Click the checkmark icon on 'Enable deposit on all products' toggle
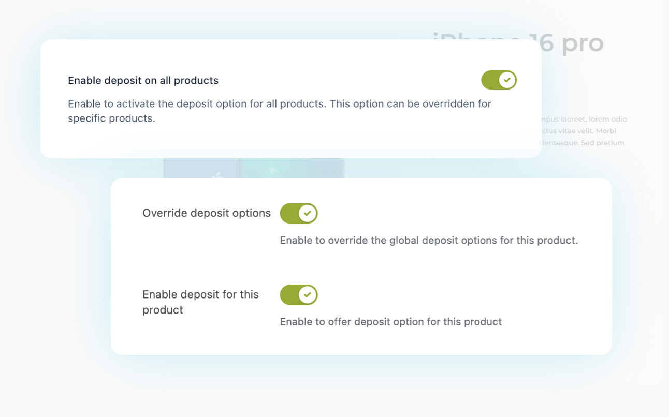Screen dimensions: 669x417 507,80
